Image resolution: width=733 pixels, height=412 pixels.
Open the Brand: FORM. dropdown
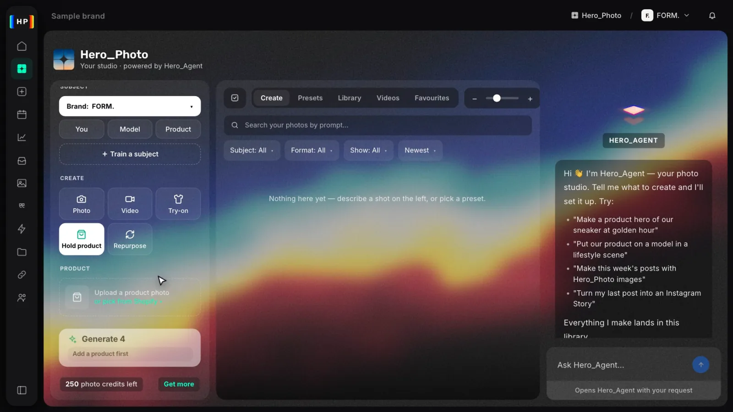tap(130, 106)
